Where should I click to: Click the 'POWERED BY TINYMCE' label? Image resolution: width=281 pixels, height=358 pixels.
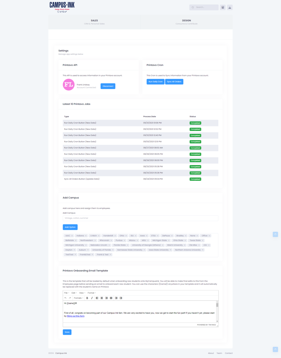point(206,325)
